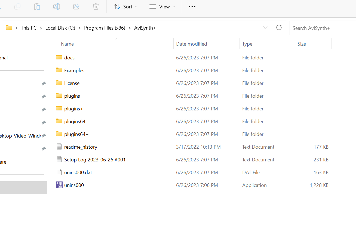Select the highlighted item in navigation pane
The width and height of the screenshot is (356, 236).
click(23, 188)
